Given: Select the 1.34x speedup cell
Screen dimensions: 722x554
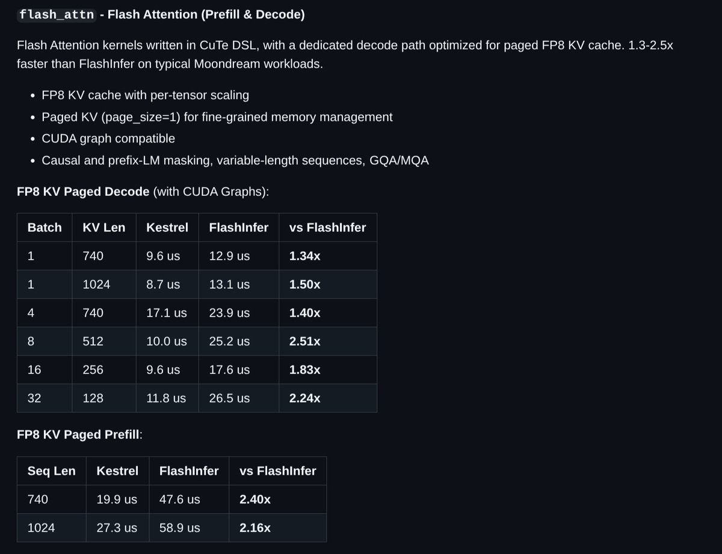Looking at the screenshot, I should tap(305, 256).
